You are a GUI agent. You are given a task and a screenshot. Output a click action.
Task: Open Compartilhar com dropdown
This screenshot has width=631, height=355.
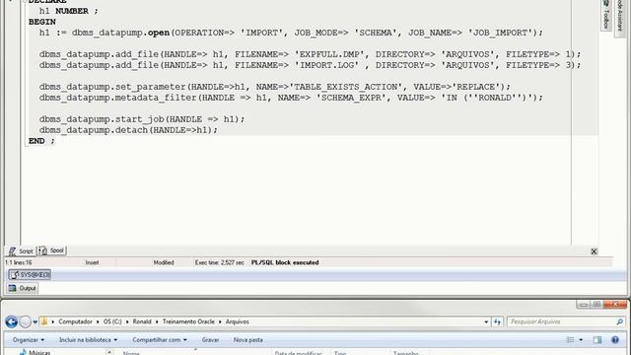(x=160, y=340)
